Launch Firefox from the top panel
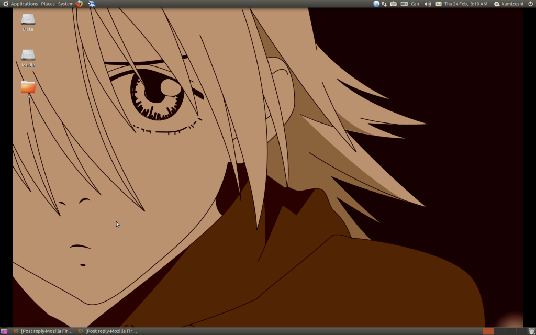This screenshot has height=335, width=536. 79,4
